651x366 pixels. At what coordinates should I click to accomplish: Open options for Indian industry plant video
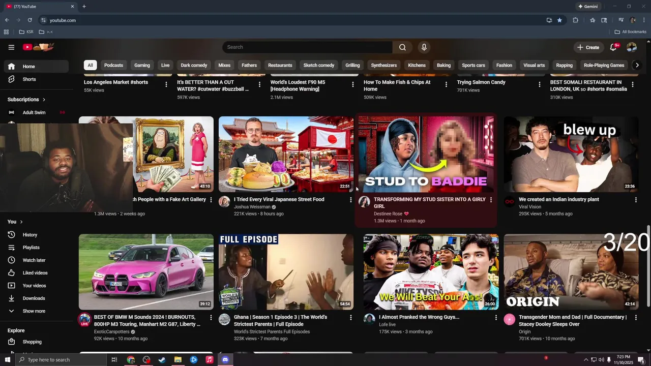636,200
